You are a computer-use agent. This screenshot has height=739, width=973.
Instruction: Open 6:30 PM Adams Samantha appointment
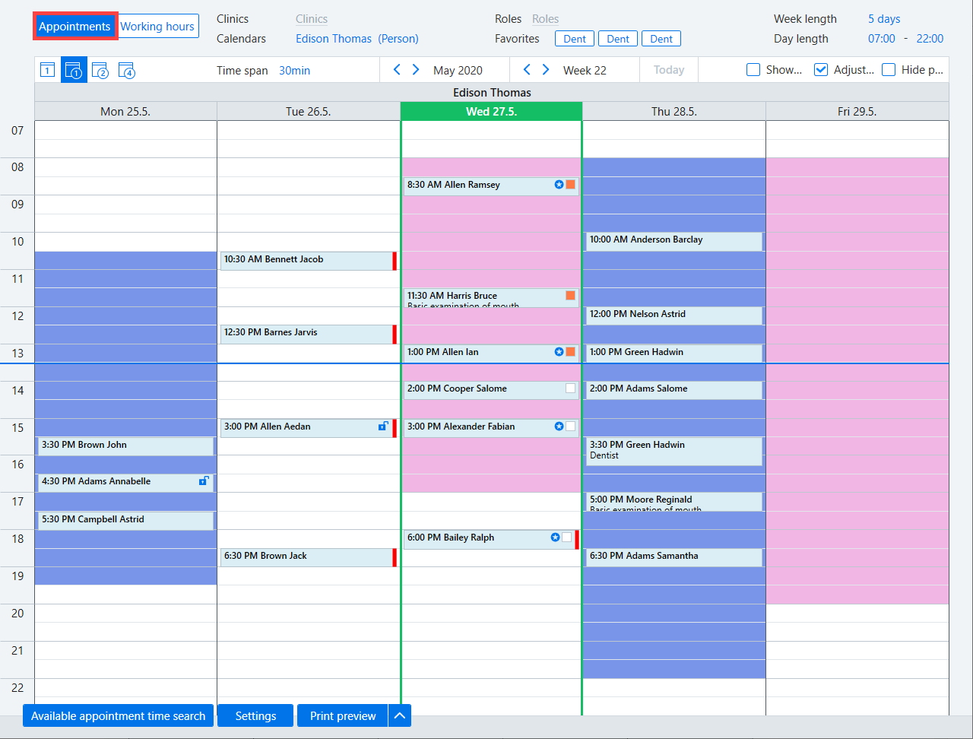coord(673,557)
